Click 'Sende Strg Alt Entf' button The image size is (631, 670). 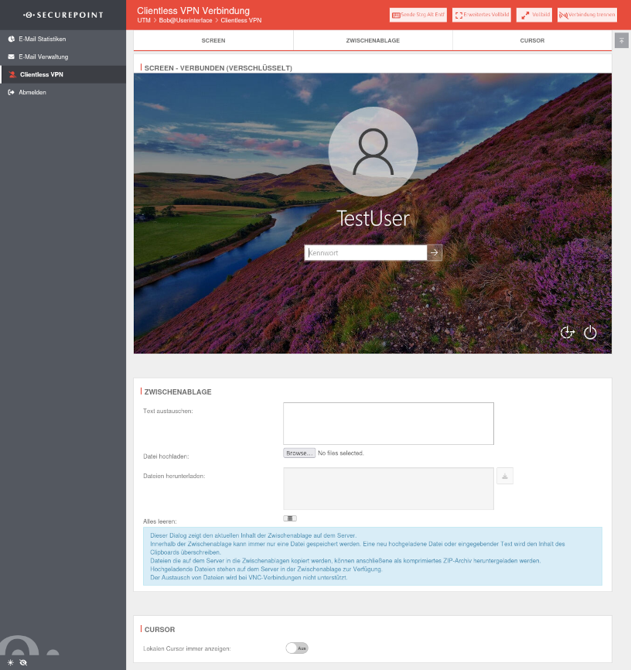418,15
